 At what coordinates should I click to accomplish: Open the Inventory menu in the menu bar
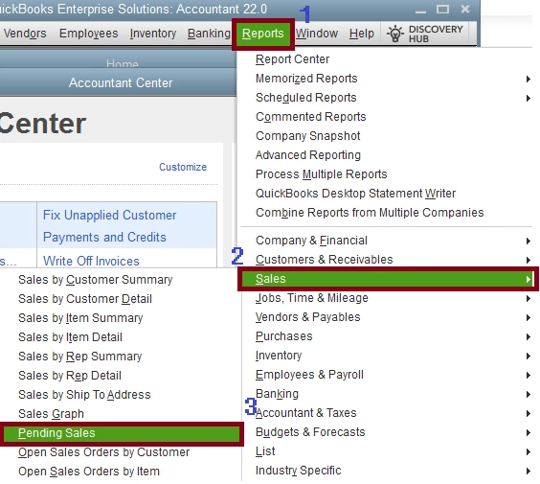[153, 34]
